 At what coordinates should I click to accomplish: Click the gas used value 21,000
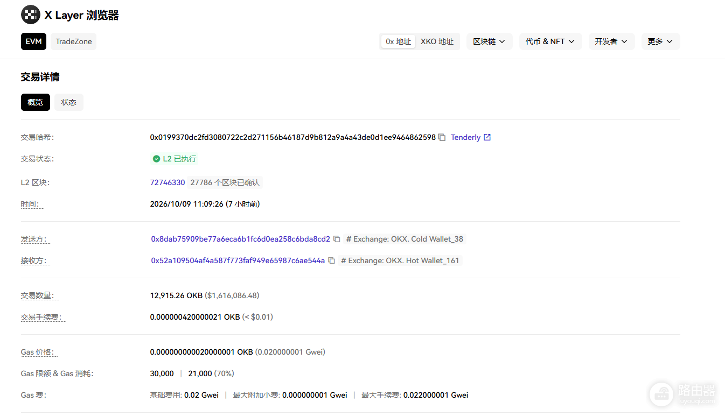pos(200,373)
